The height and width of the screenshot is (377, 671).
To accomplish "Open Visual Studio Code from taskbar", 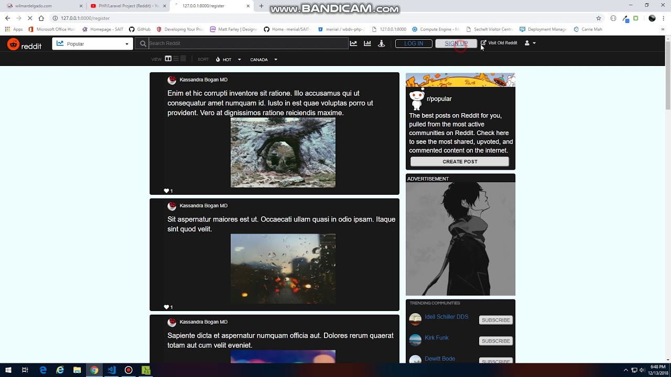I will tap(112, 370).
